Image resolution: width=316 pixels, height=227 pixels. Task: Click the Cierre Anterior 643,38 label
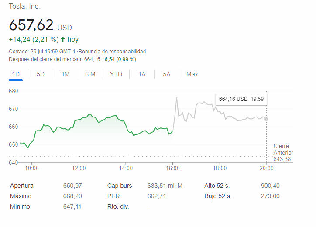click(283, 152)
